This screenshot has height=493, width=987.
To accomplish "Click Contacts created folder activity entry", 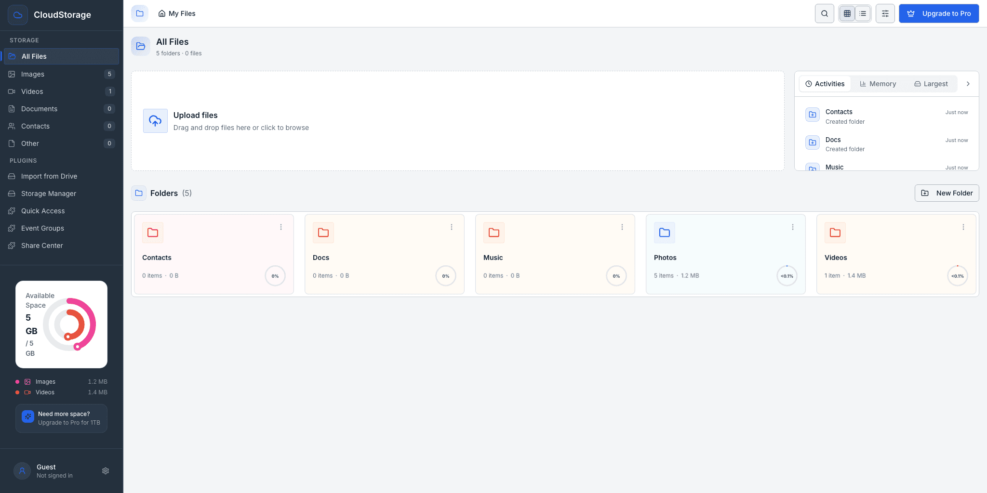I will click(887, 117).
